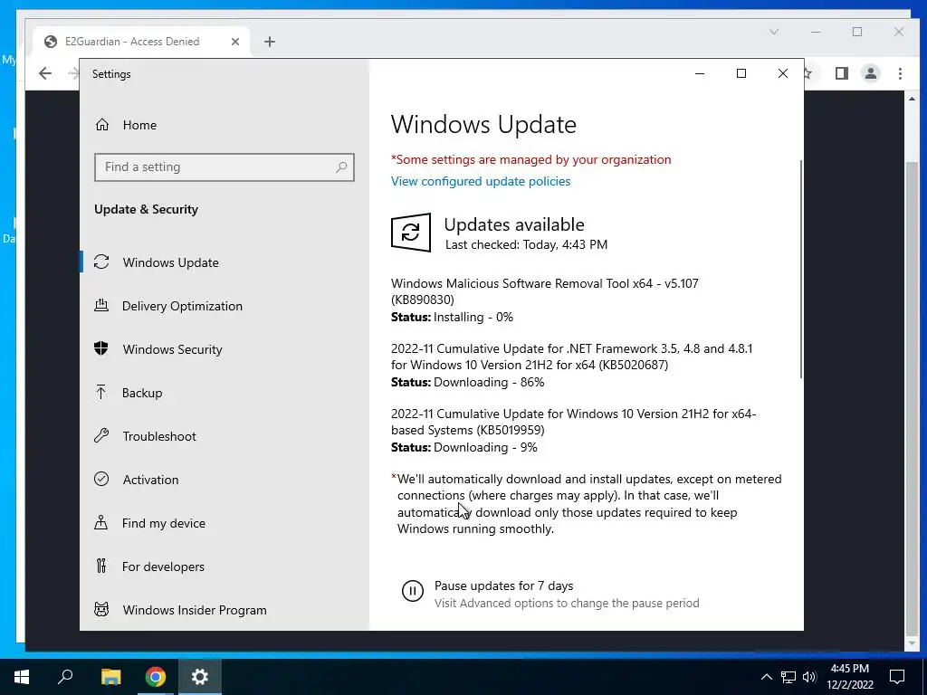Click Settings gear in taskbar

coord(200,677)
